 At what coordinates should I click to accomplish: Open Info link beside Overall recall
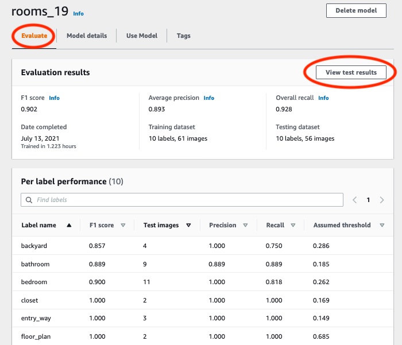323,98
